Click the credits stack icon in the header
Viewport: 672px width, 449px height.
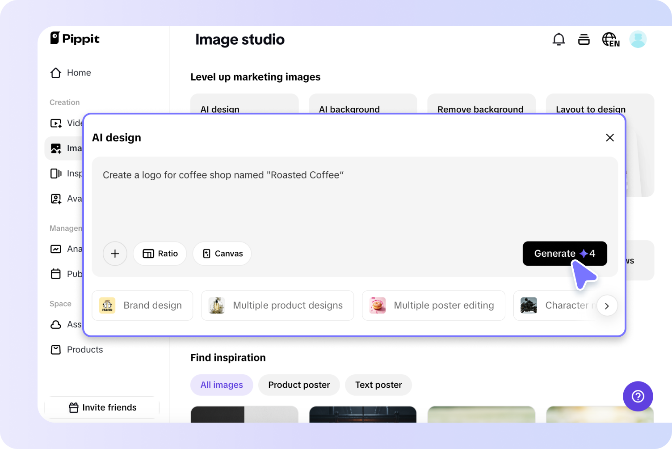pos(584,39)
